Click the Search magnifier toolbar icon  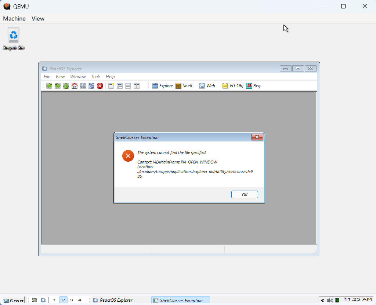point(83,86)
